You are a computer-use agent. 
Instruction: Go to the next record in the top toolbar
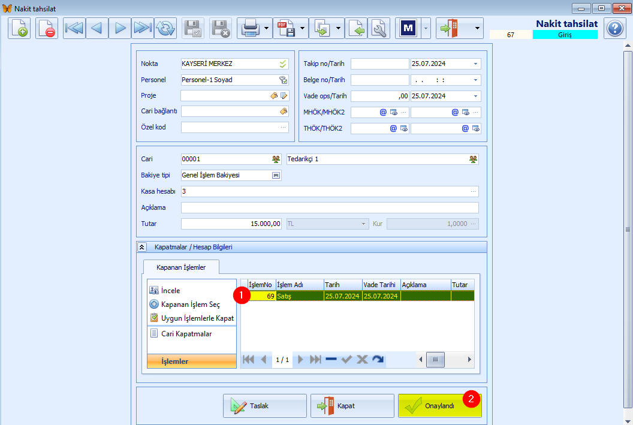click(x=120, y=28)
